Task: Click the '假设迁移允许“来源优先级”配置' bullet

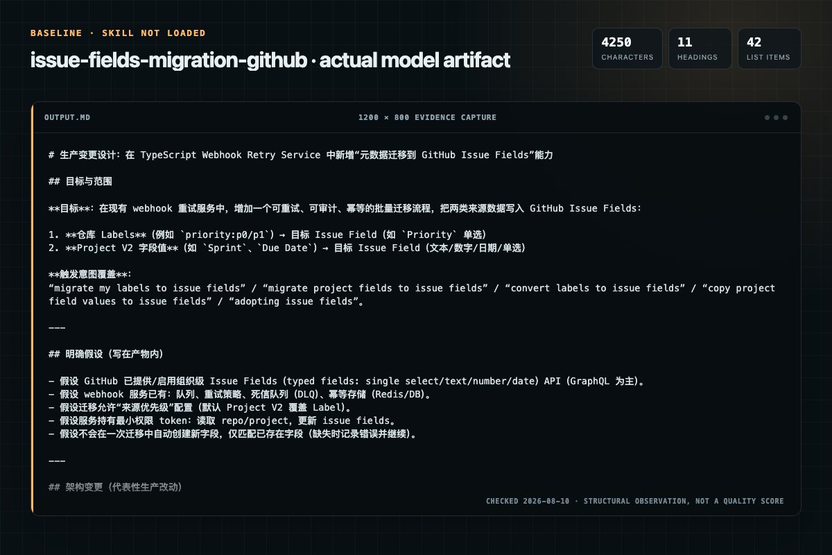Action: 200,407
